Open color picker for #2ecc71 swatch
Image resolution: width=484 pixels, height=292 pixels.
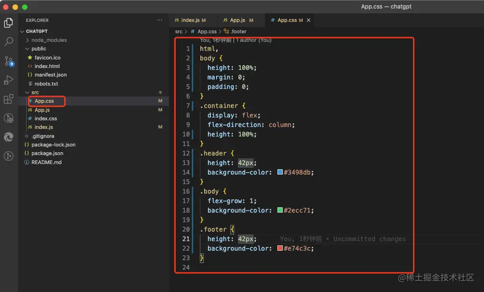pos(280,210)
